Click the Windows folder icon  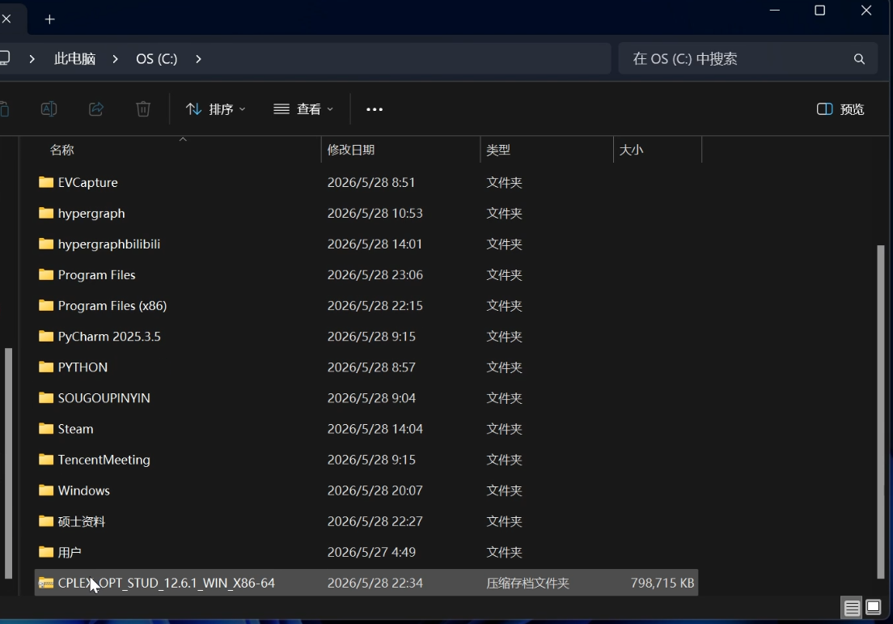[x=46, y=490]
